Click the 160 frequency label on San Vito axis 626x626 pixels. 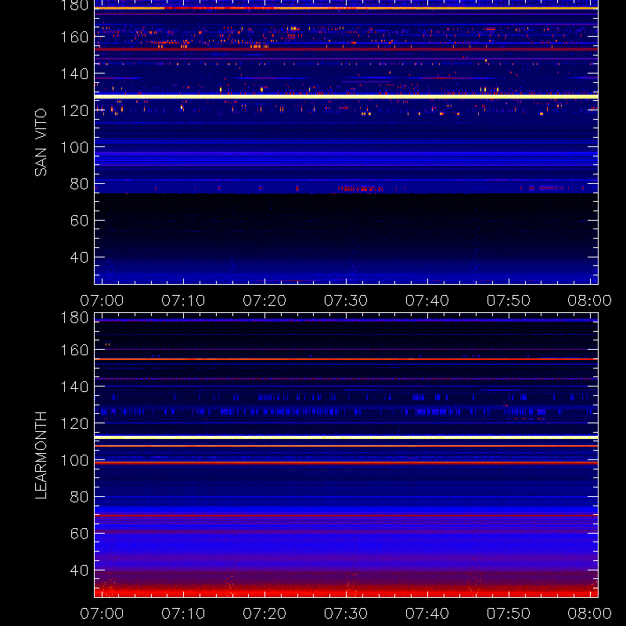click(x=74, y=37)
